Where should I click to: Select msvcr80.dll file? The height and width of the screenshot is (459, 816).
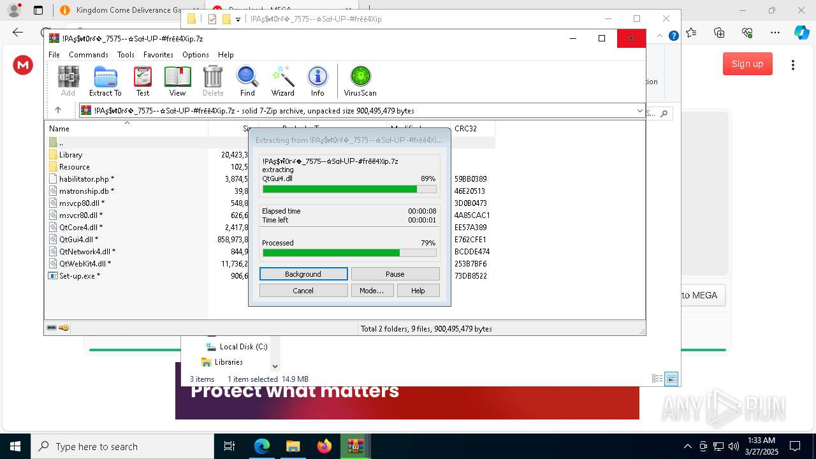pyautogui.click(x=81, y=215)
